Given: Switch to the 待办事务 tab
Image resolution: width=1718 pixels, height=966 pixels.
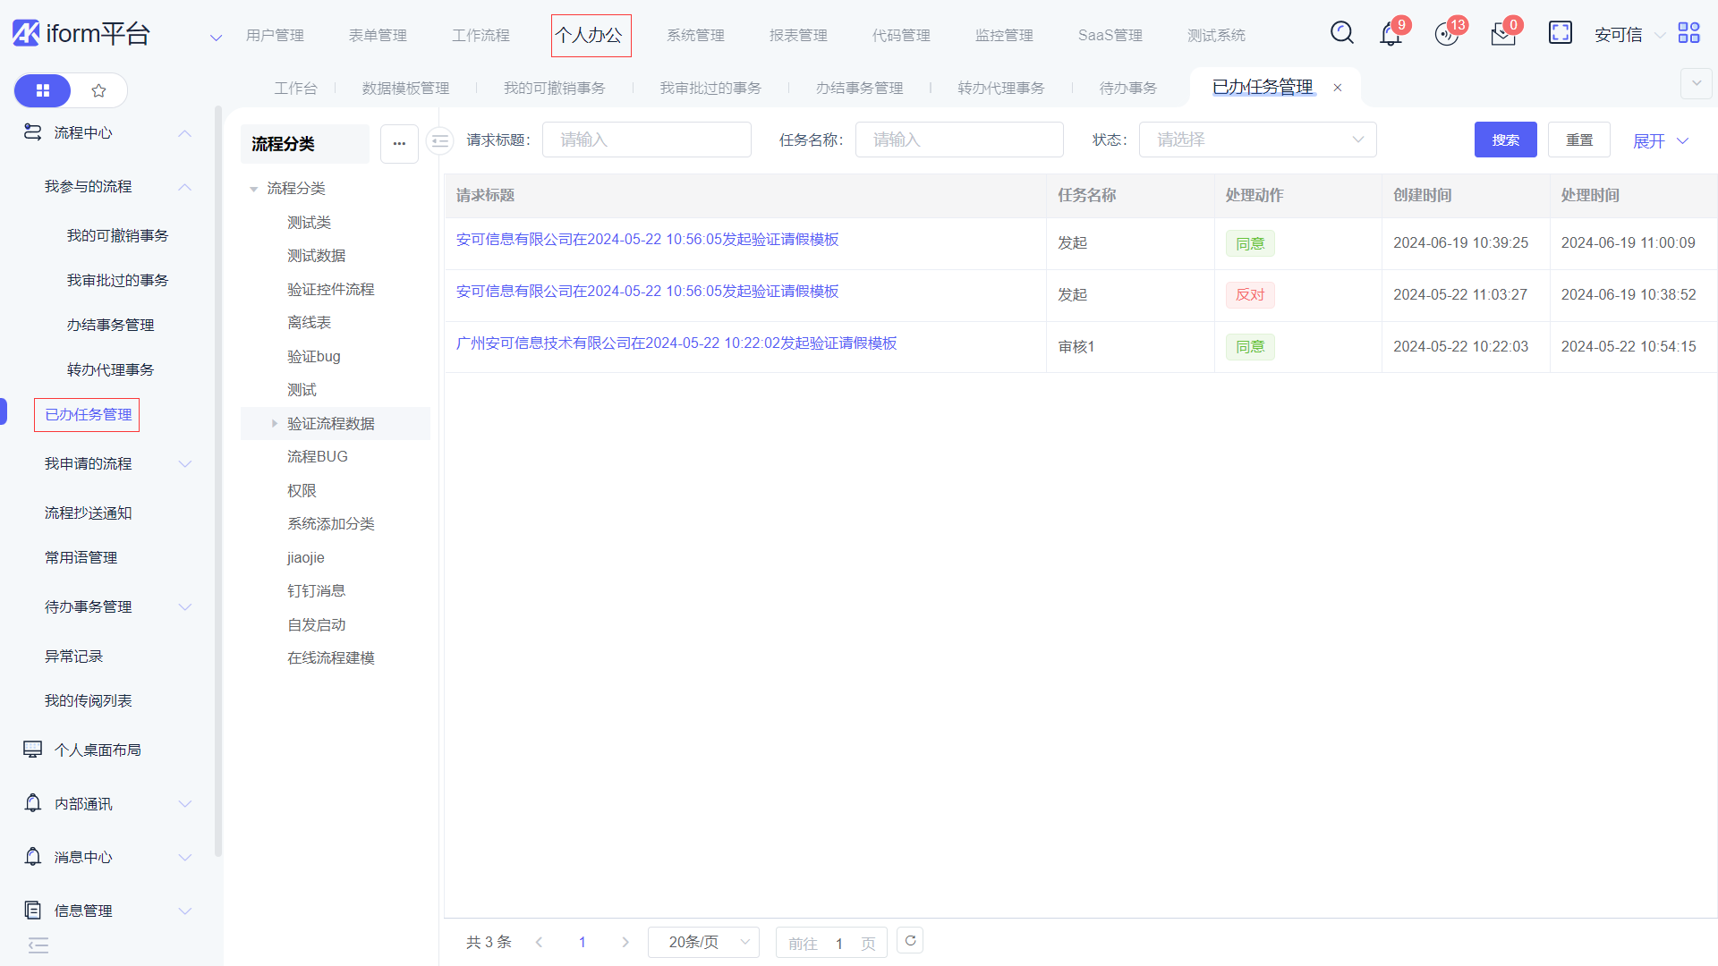Looking at the screenshot, I should pyautogui.click(x=1127, y=88).
